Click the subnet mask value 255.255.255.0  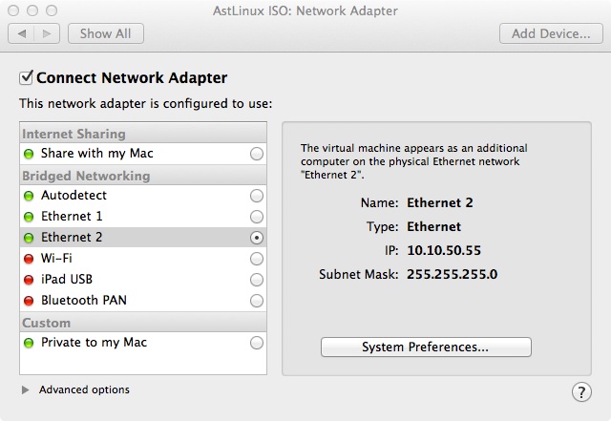pos(452,274)
